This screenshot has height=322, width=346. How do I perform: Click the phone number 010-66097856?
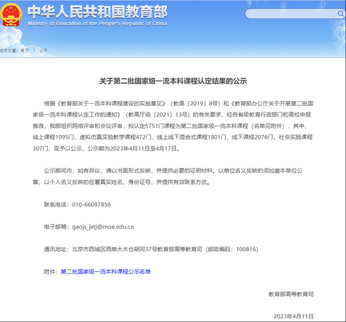tap(91, 205)
